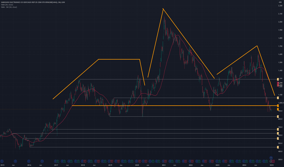Open the dividend marker above the 2017 label
This screenshot has width=284, height=167.
[55, 161]
